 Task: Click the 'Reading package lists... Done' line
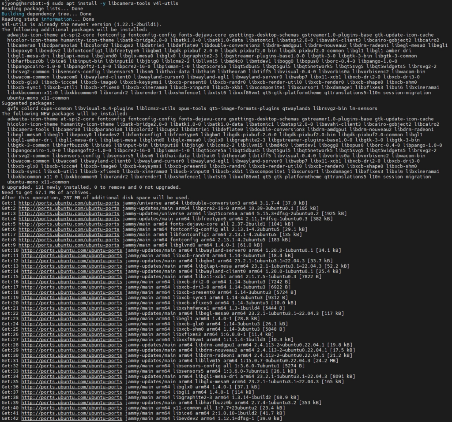point(42,9)
